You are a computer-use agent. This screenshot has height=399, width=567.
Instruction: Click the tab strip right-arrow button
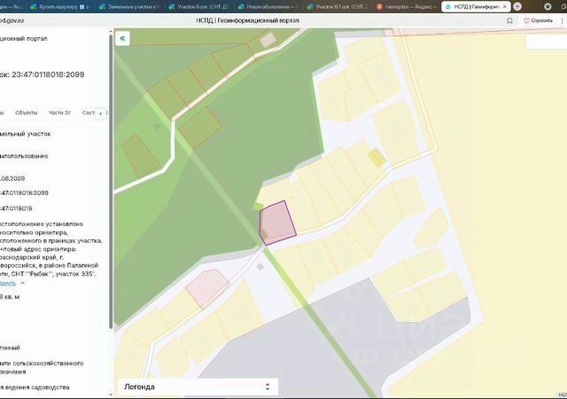point(100,113)
